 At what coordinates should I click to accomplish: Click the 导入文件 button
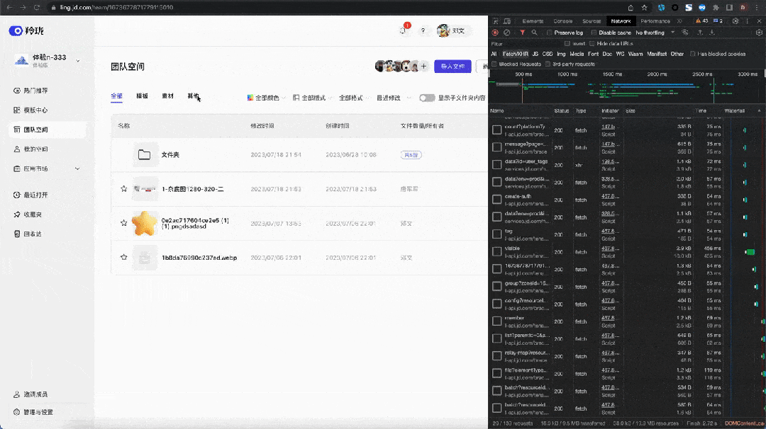click(x=453, y=65)
